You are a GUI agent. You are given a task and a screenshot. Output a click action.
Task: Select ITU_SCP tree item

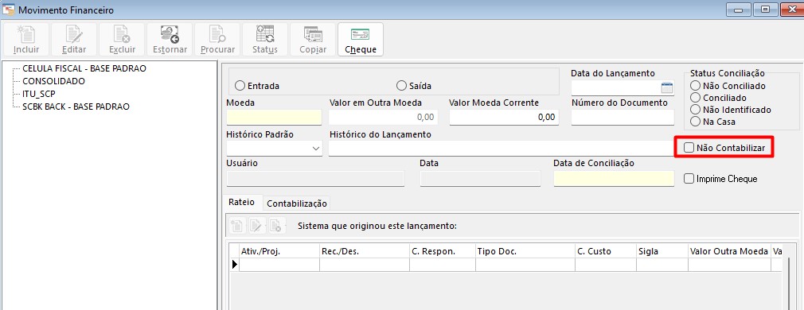pos(39,94)
